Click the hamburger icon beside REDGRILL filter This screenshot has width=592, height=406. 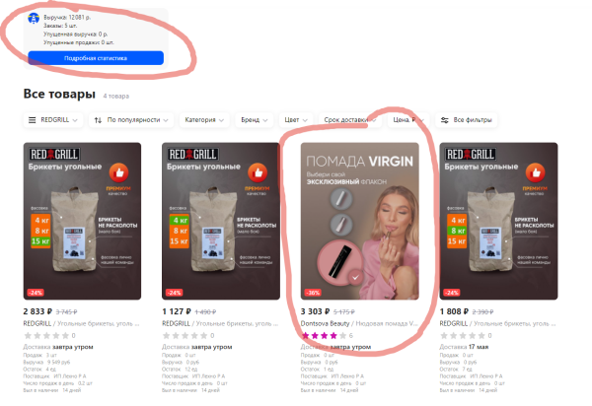pyautogui.click(x=33, y=120)
